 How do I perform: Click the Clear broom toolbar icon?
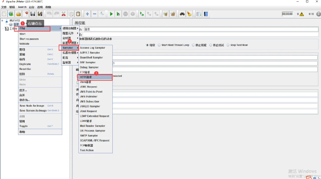click(x=165, y=14)
